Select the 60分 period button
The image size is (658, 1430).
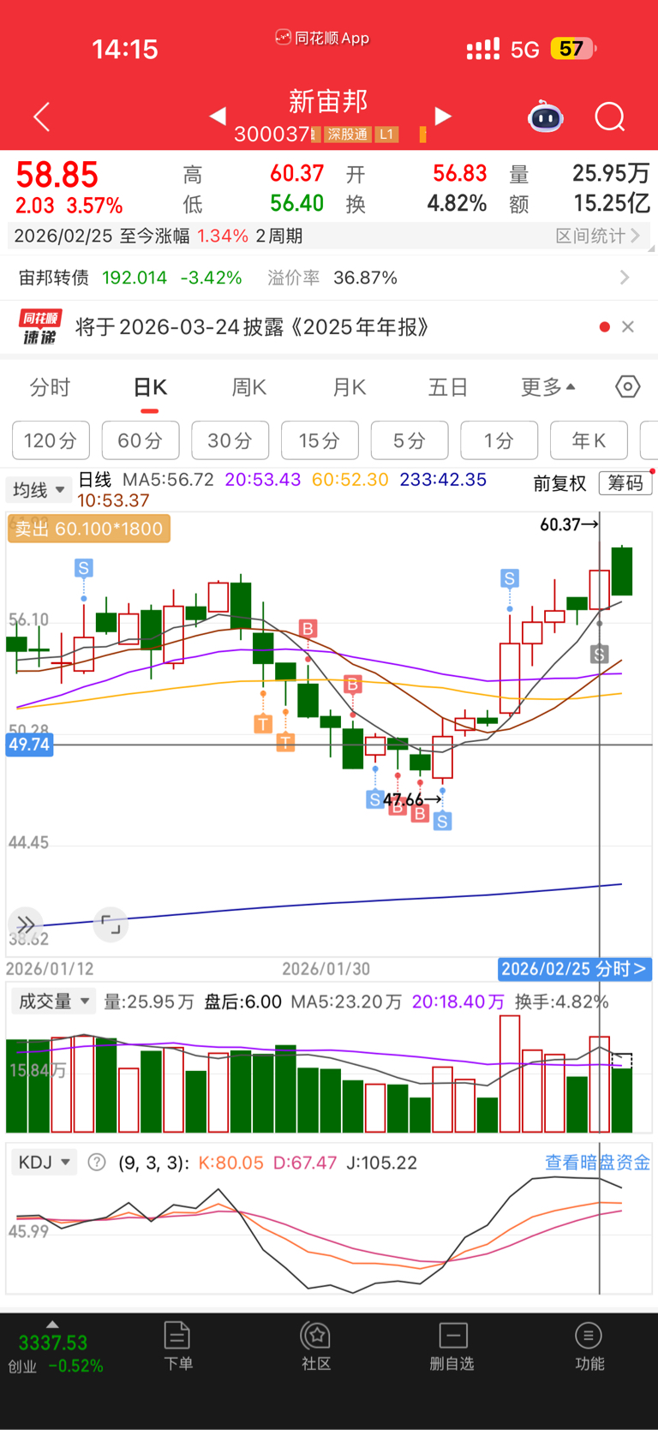pos(141,440)
